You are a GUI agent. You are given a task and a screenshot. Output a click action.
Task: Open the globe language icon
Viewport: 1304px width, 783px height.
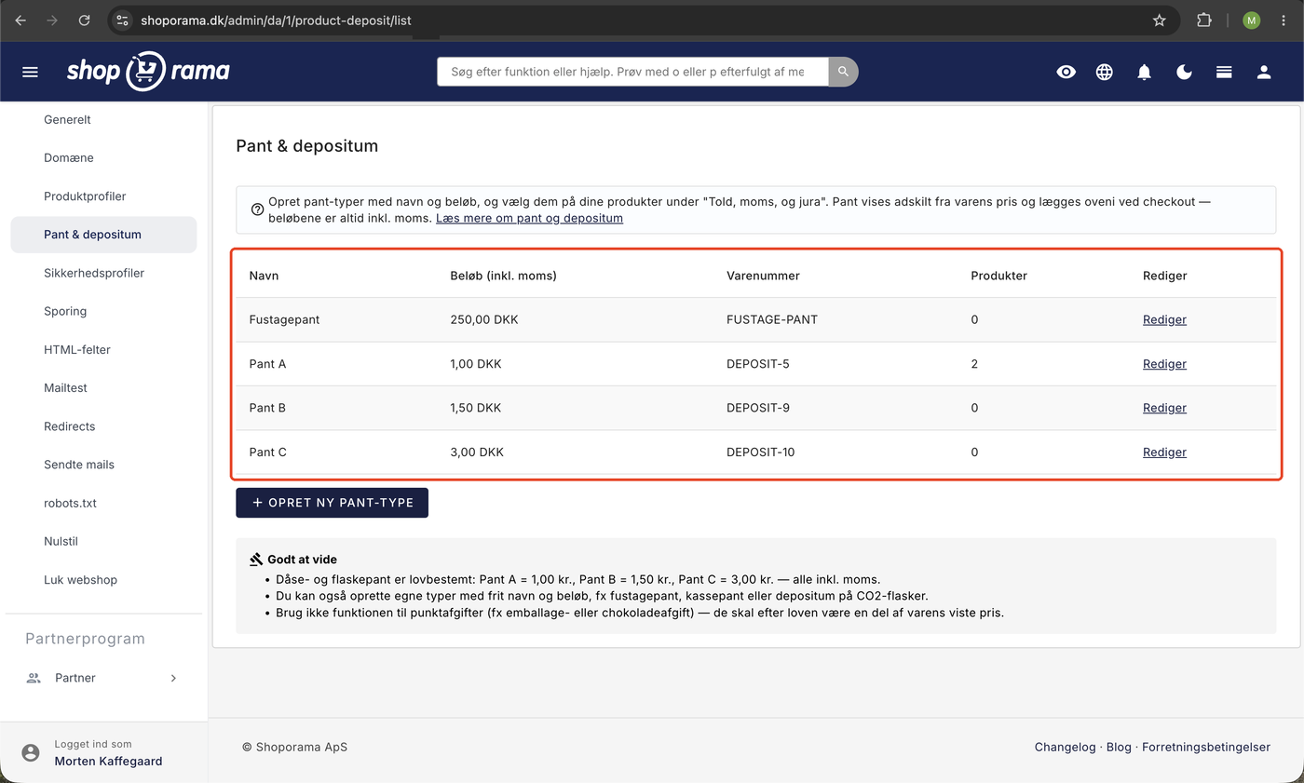point(1105,72)
